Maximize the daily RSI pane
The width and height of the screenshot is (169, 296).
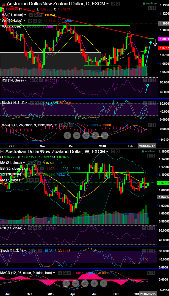point(154,80)
